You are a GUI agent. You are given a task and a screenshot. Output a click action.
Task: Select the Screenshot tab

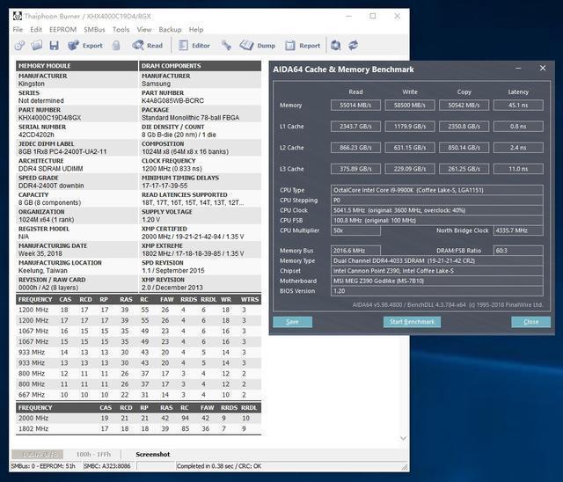tap(152, 455)
